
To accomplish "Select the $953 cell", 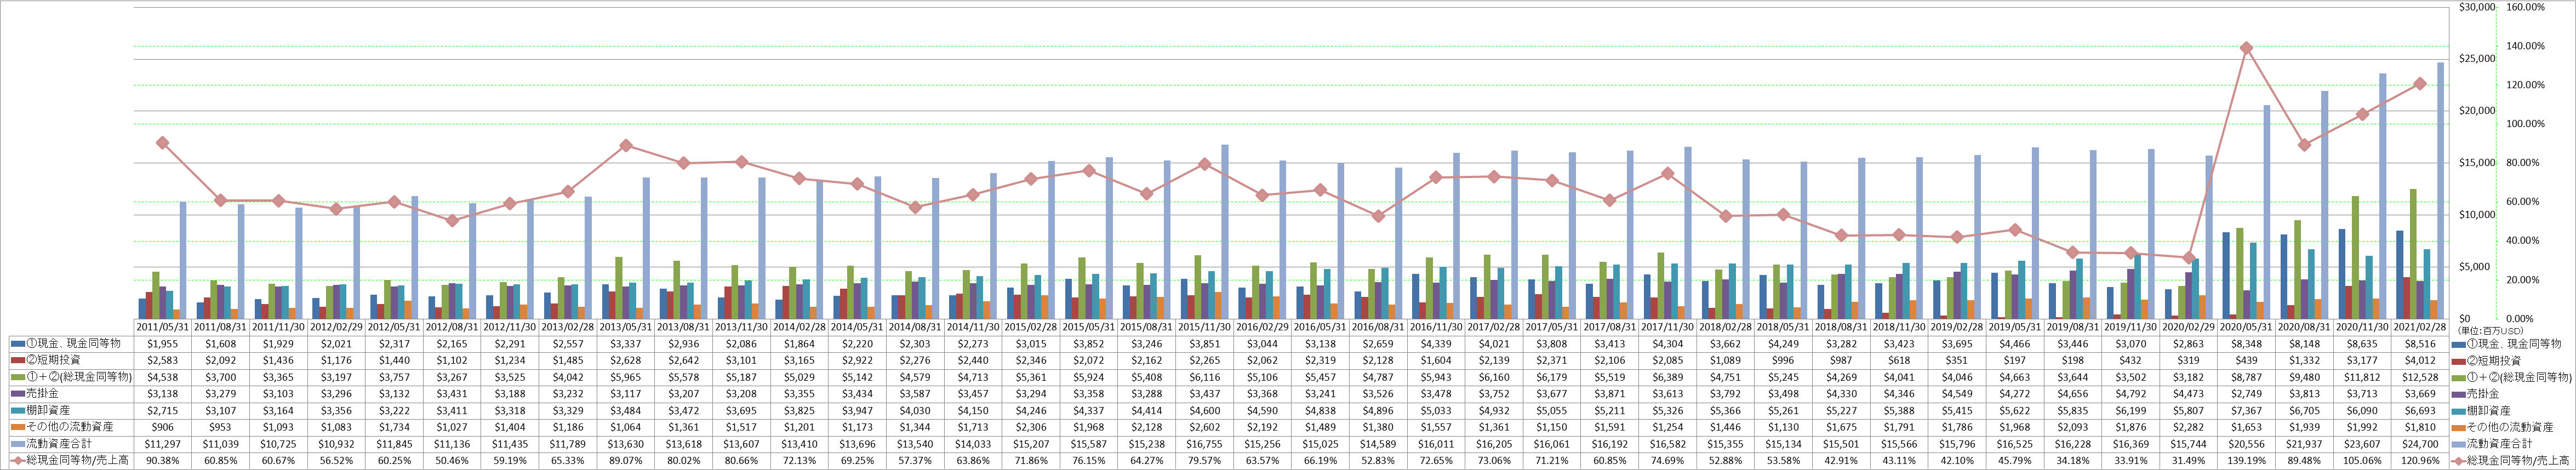I will click(x=220, y=427).
